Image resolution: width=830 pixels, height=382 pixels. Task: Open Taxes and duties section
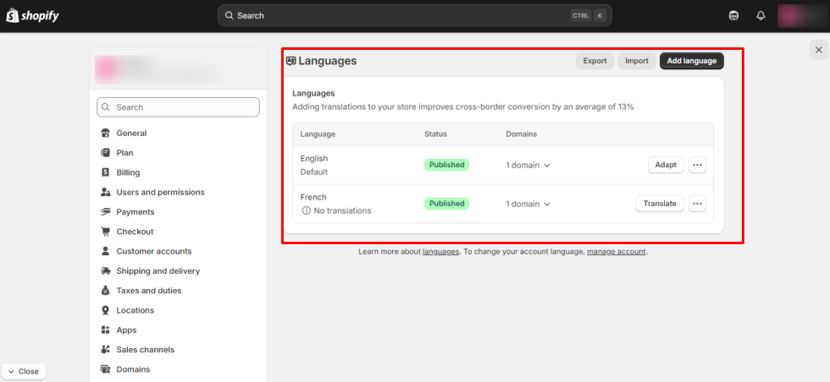[148, 291]
